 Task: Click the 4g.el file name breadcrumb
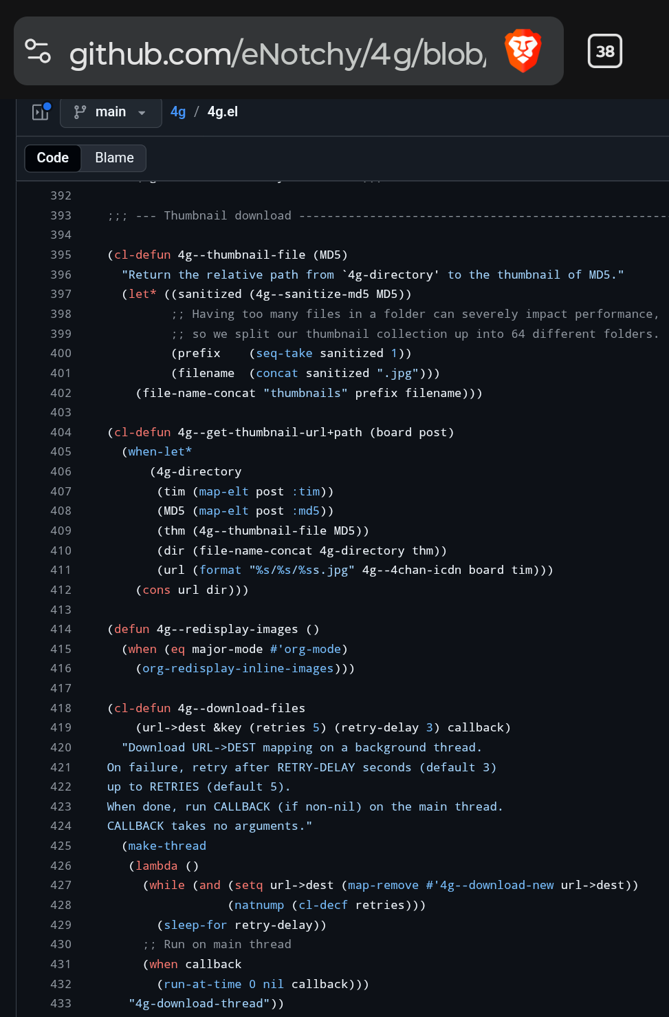pos(223,111)
